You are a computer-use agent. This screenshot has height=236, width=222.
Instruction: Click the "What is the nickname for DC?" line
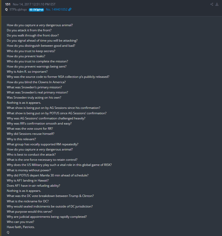point(28,201)
